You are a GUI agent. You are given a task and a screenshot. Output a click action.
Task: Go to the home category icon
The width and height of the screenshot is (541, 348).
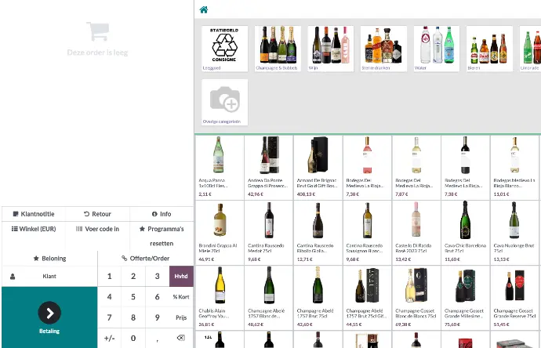point(204,10)
